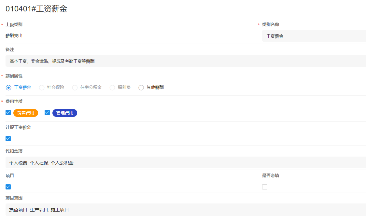Image resolution: width=366 pixels, height=223 pixels.
Task: Select 住房公积金 radio option
Action: (75, 88)
